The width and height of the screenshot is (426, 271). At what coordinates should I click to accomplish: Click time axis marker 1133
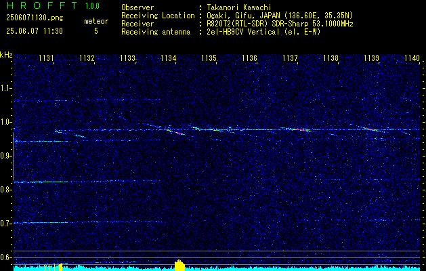pyautogui.click(x=128, y=58)
